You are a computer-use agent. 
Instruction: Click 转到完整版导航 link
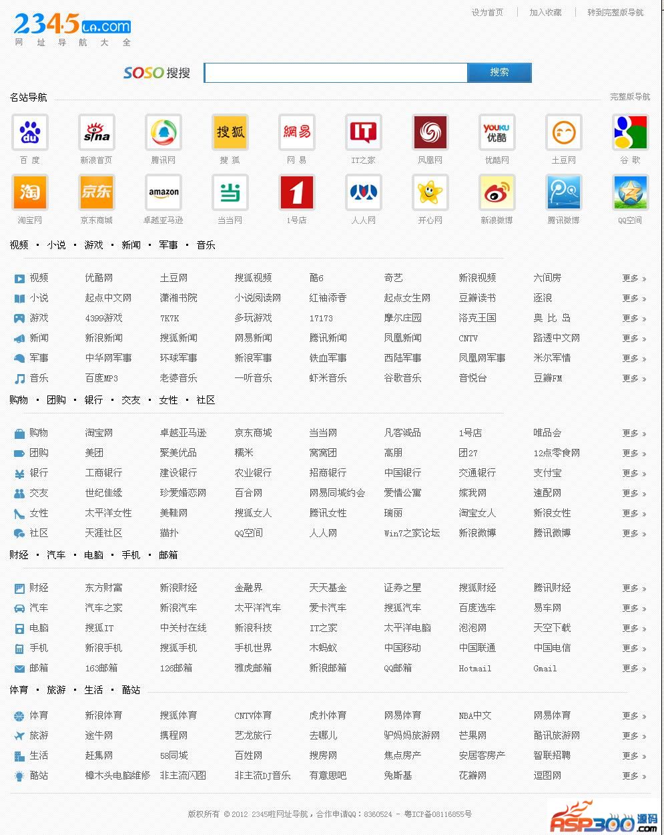615,13
